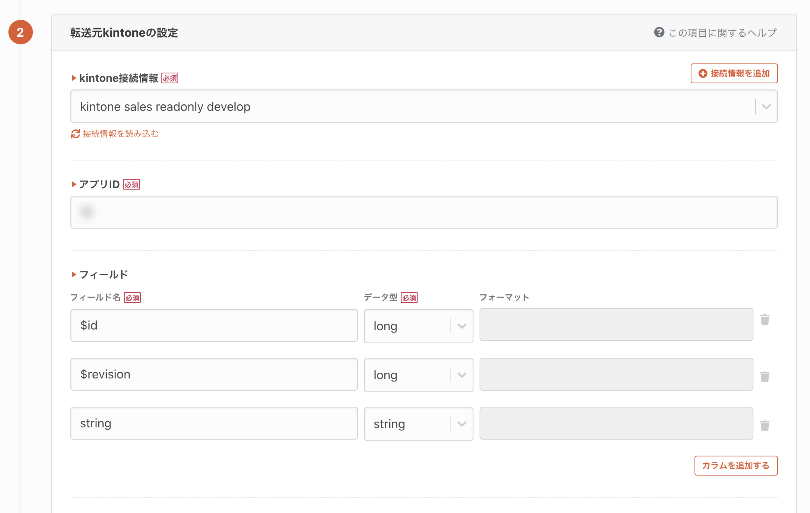Click カラムを追加する button

[735, 466]
